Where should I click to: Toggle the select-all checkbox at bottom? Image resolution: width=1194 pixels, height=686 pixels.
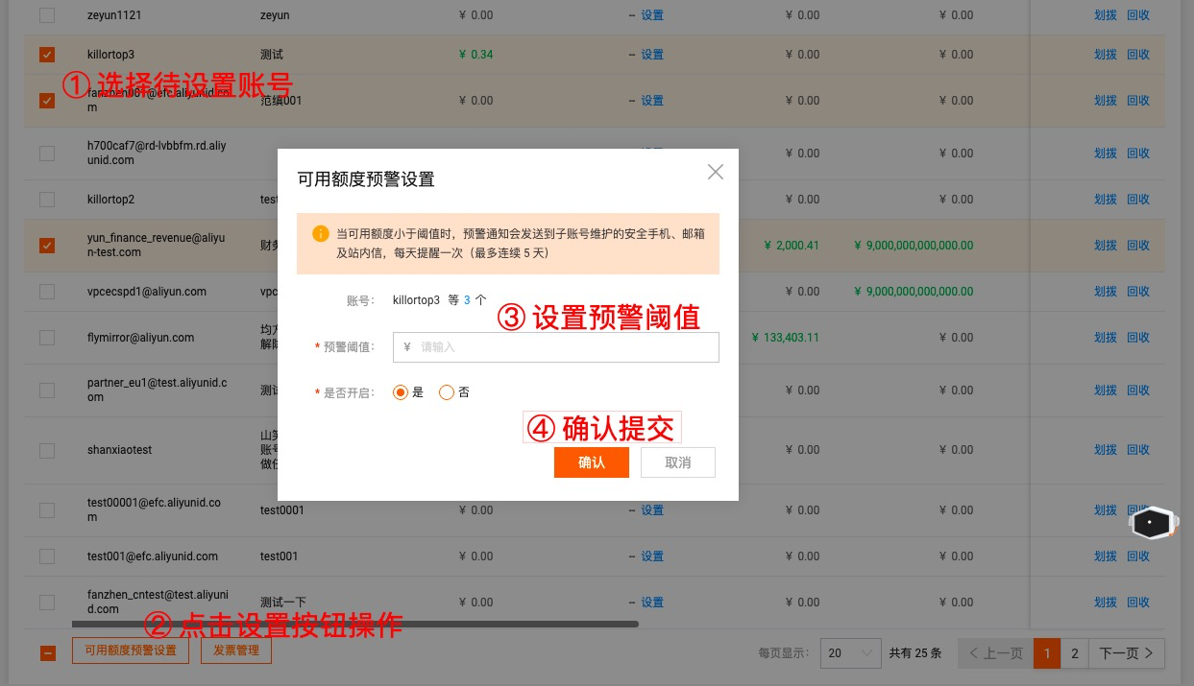click(x=48, y=653)
